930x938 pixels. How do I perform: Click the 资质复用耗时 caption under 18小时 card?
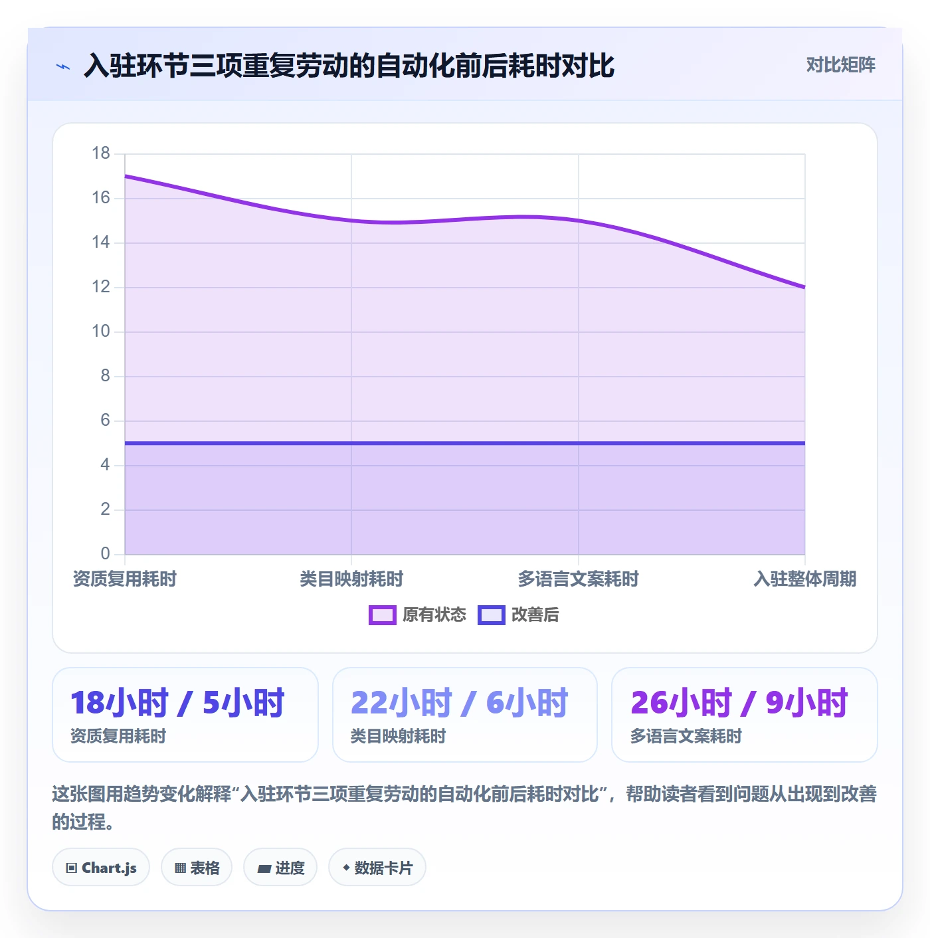pos(118,737)
